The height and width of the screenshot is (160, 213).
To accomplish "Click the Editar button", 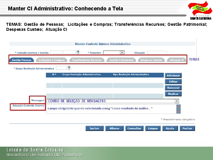I will tap(173, 81).
